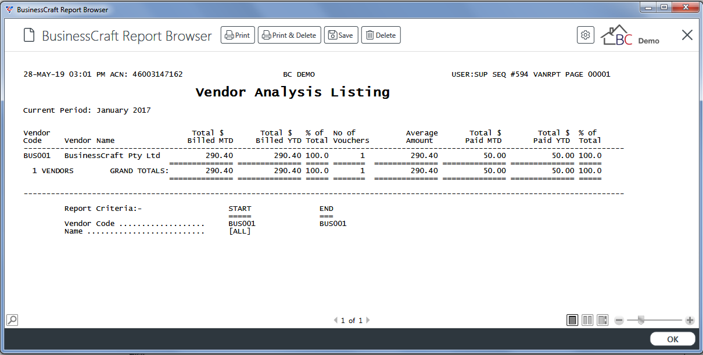The height and width of the screenshot is (355, 703).
Task: Click the '1 of 1' page indicator
Action: point(351,321)
